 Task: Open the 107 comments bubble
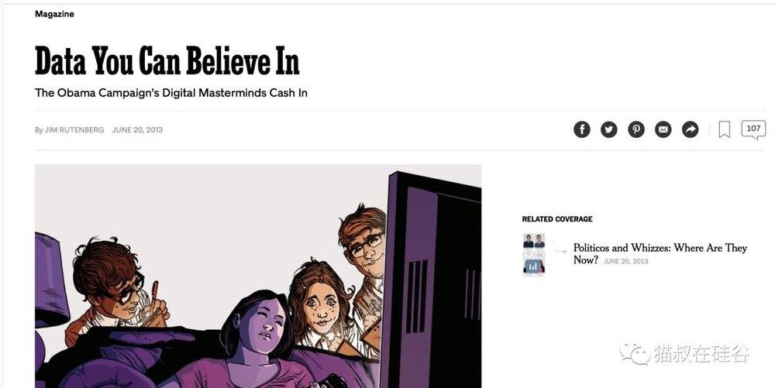tap(753, 130)
